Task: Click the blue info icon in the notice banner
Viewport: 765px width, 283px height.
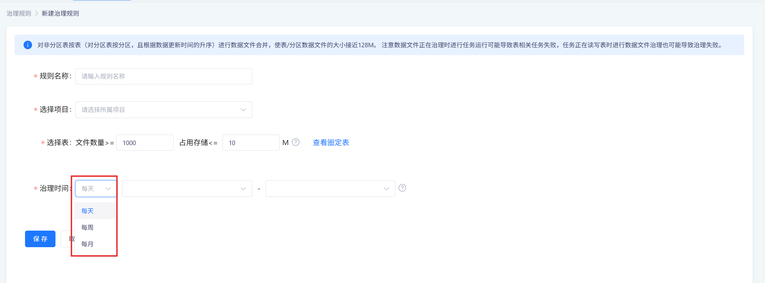Action: pyautogui.click(x=28, y=45)
